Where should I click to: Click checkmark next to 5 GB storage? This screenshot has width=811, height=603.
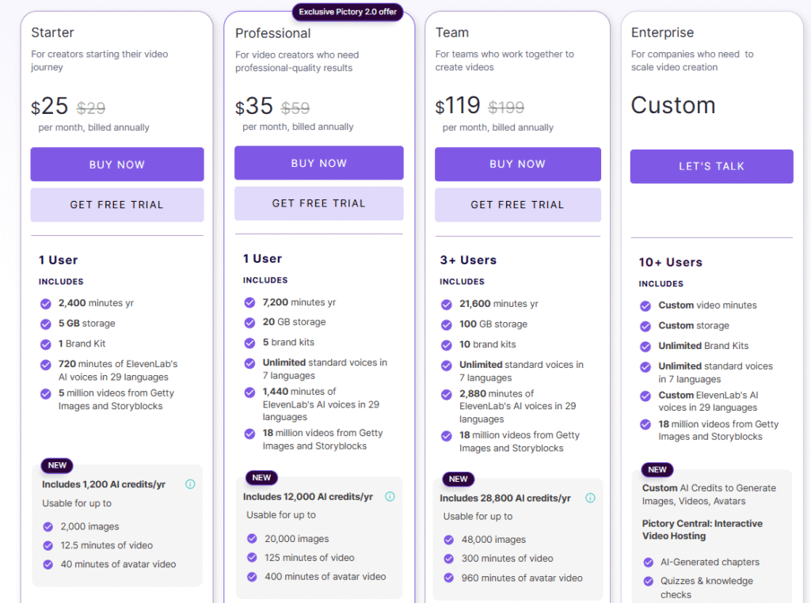pyautogui.click(x=46, y=324)
